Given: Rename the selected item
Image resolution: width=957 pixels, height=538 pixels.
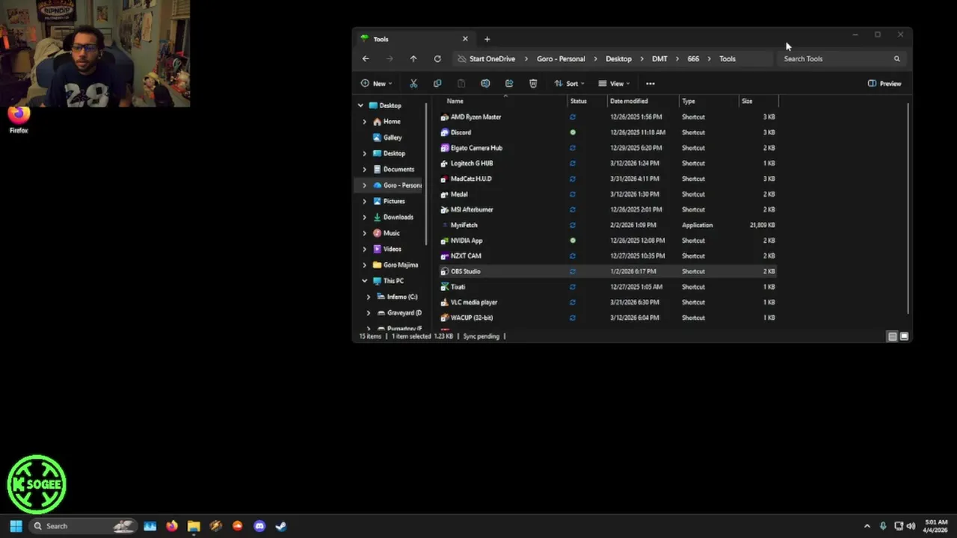Looking at the screenshot, I should click(x=485, y=84).
